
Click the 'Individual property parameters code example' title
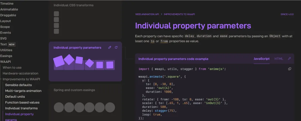click(173, 59)
